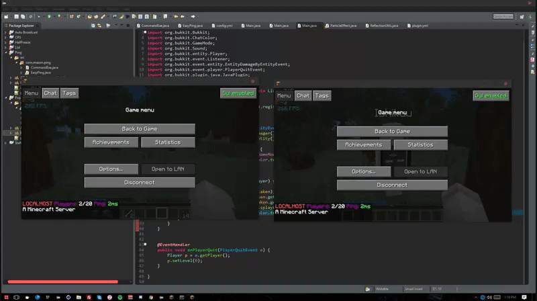Maximize the Package Explorer view
This screenshot has width=537, height=301.
[128, 26]
